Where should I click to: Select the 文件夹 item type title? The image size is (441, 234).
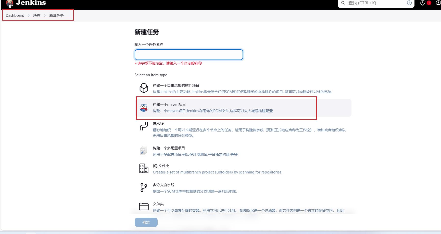tap(158, 204)
